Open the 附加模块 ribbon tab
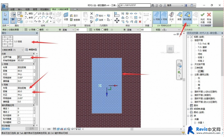 pyautogui.click(x=45, y=9)
